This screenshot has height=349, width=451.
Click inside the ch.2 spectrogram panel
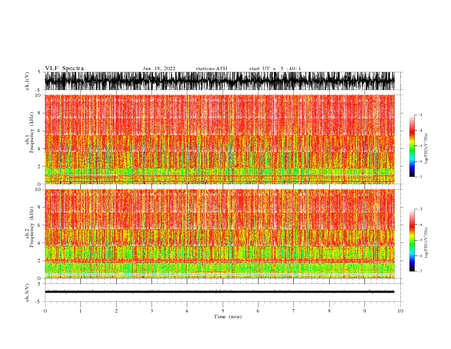coord(220,234)
